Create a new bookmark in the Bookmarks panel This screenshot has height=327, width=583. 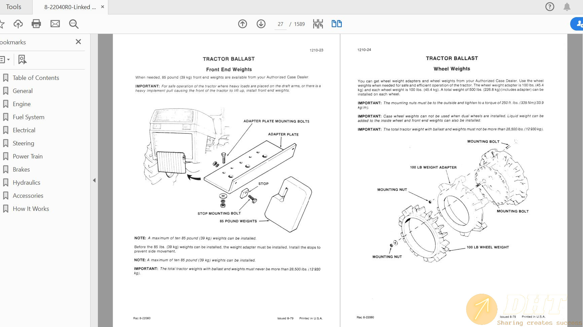point(22,59)
